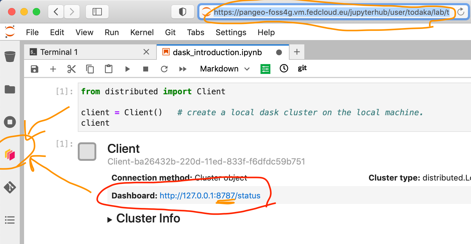Viewport: 471px width, 244px height.
Task: Click the green sliders toolbar icon
Action: tap(265, 69)
